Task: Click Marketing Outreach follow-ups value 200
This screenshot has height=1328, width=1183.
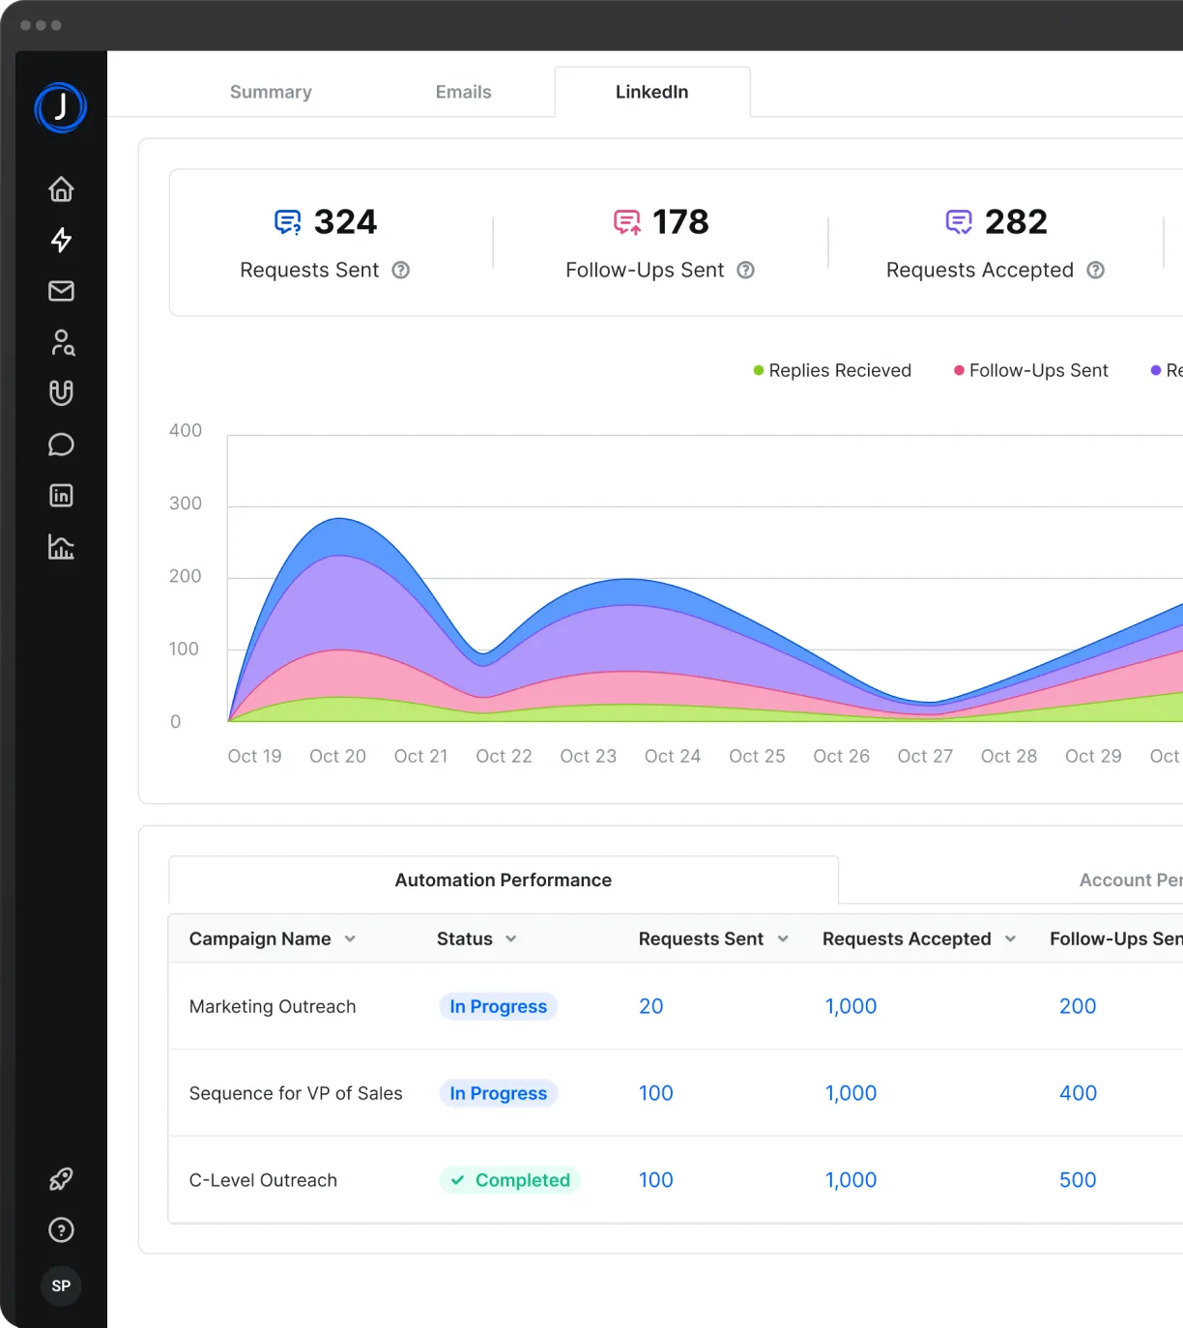Action: (x=1077, y=1006)
